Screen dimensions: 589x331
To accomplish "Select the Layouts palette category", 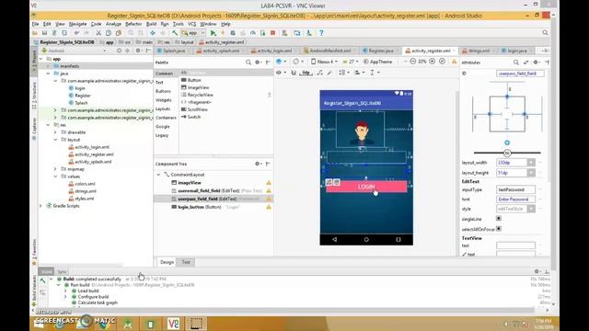I will click(163, 108).
